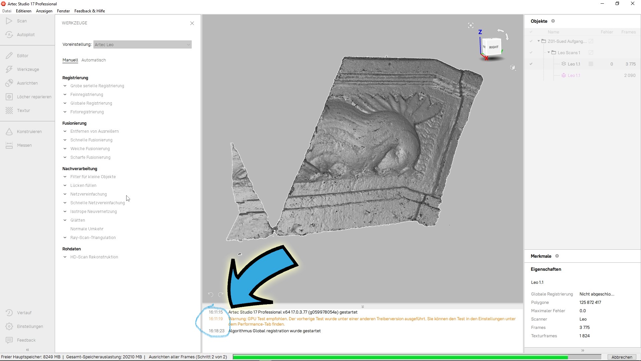
Task: Open the Feedback speech icon
Action: [x=9, y=340]
